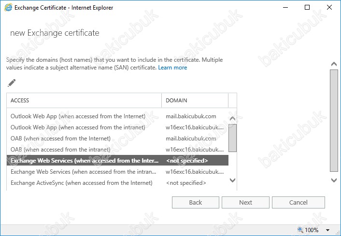Sort by the DOMAIN column header
This screenshot has width=341, height=236.
(195, 100)
